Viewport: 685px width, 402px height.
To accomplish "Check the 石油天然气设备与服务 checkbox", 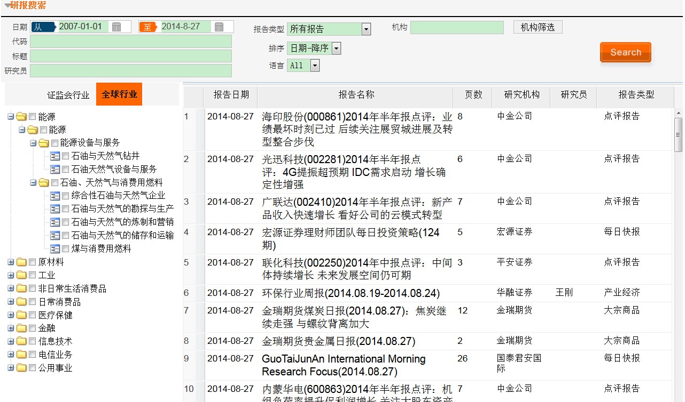I will tap(66, 170).
